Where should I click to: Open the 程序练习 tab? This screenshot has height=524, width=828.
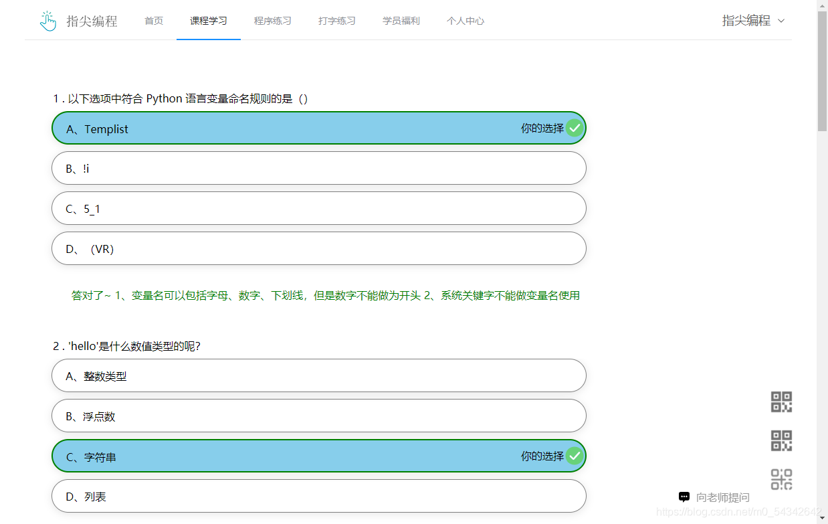tap(273, 21)
